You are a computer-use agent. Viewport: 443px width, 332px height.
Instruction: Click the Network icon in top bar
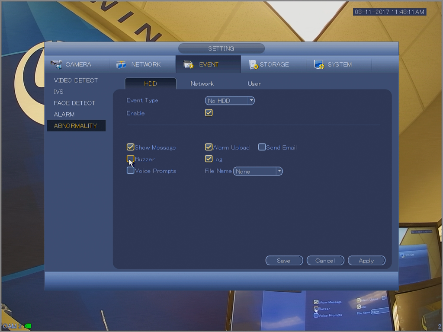click(x=122, y=64)
